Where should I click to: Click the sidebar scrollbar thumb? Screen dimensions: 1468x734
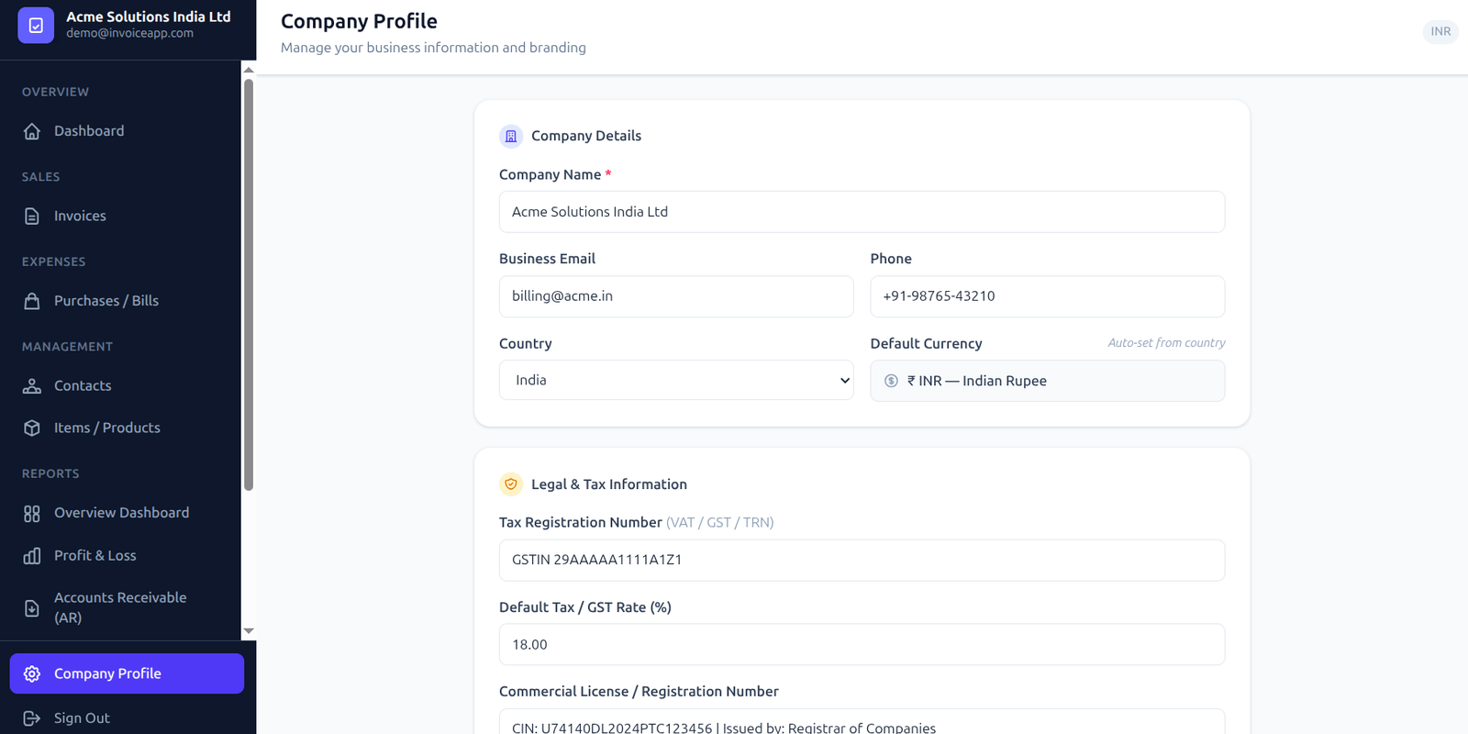[x=249, y=284]
